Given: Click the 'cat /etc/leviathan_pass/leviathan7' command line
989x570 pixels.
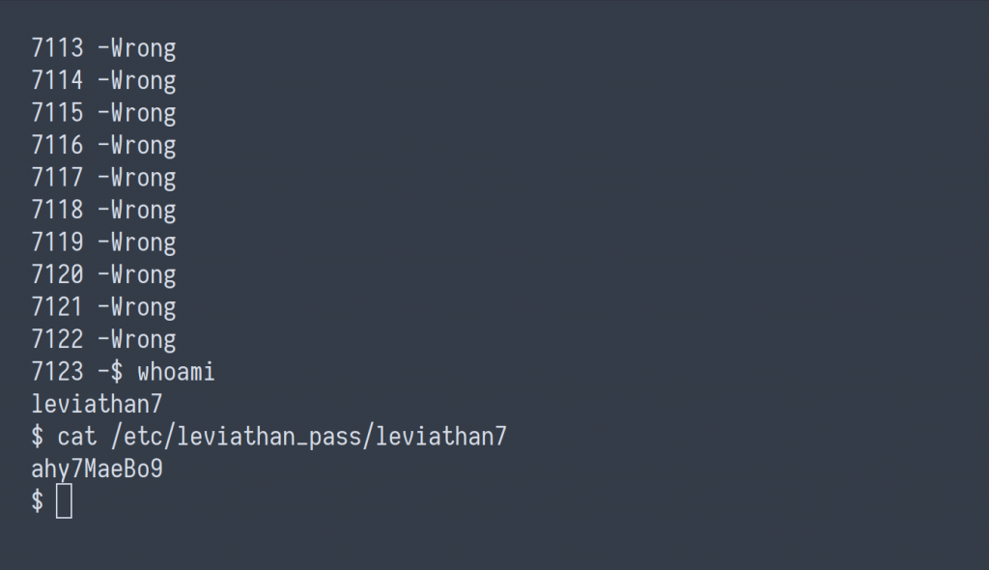Looking at the screenshot, I should [x=268, y=437].
